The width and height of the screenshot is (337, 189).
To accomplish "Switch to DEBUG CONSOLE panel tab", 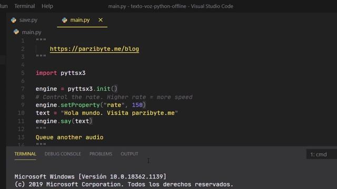I will (x=63, y=154).
